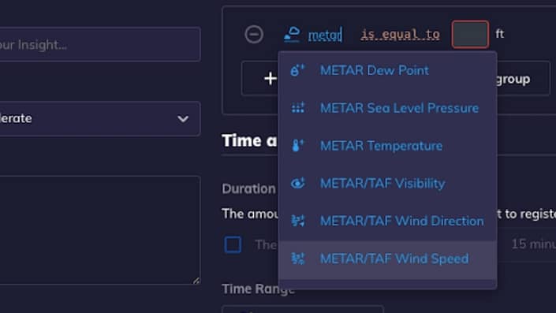556x313 pixels.
Task: Click the 'metar' parameter search field
Action: pyautogui.click(x=325, y=35)
